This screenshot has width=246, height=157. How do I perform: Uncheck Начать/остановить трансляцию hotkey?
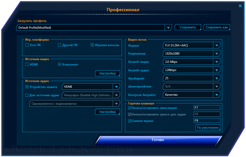[130, 108]
